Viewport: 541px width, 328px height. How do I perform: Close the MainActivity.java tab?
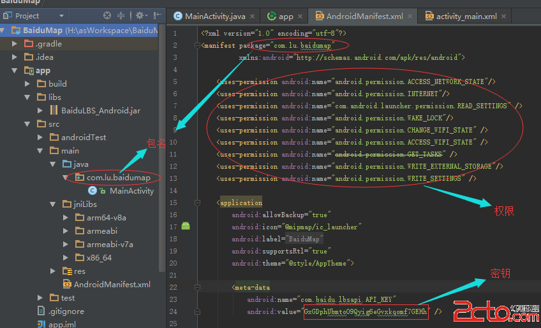252,17
